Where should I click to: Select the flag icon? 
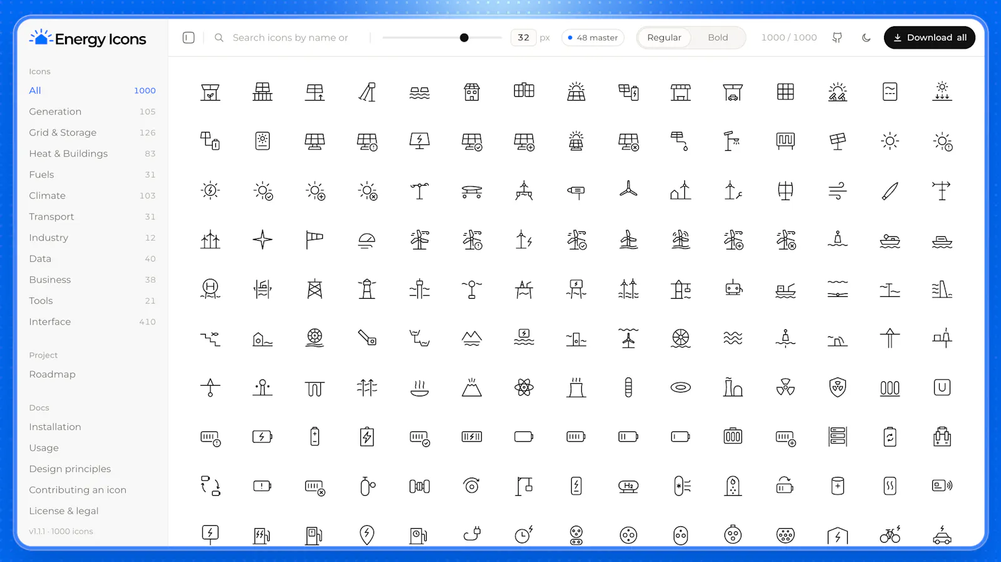point(315,239)
